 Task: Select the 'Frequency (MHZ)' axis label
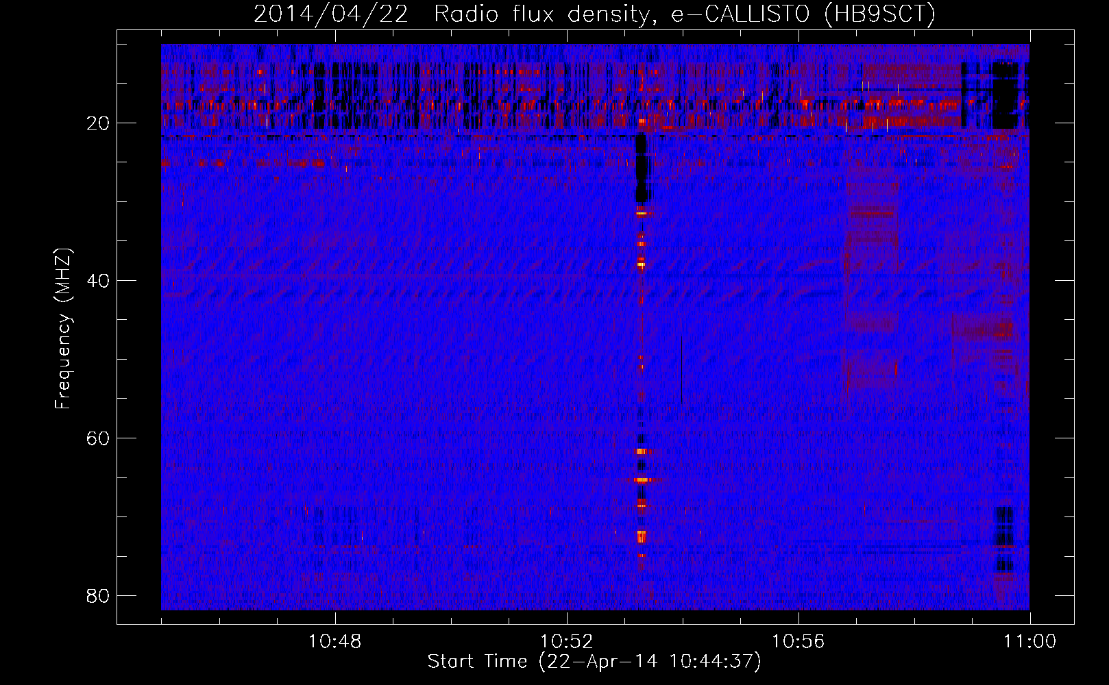[x=62, y=329]
